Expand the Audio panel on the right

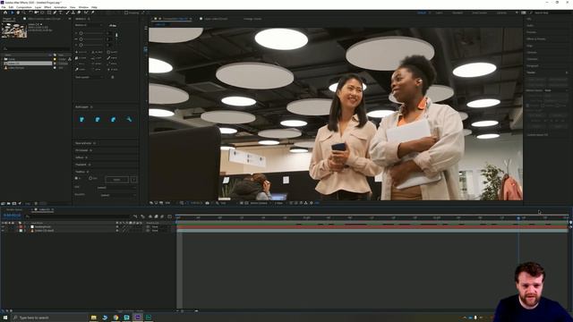530,26
